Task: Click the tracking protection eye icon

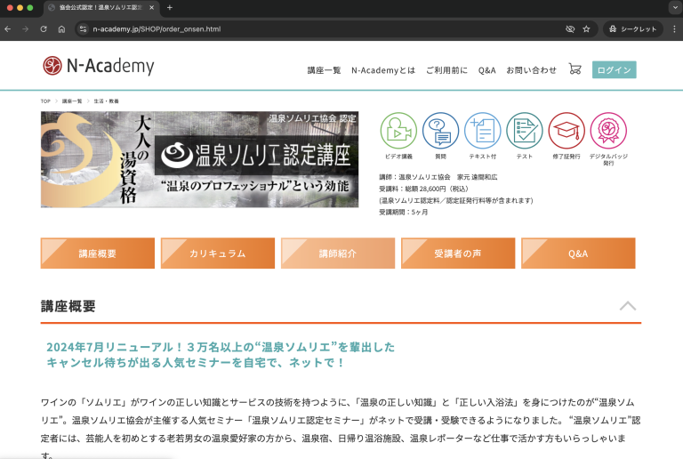Action: [570, 29]
